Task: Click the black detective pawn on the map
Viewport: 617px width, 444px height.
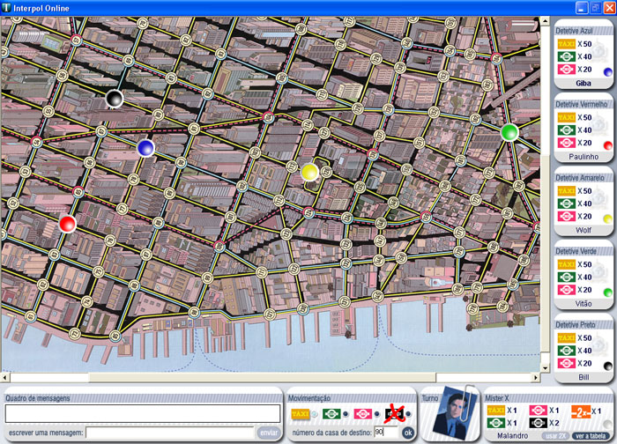Action: click(x=115, y=98)
